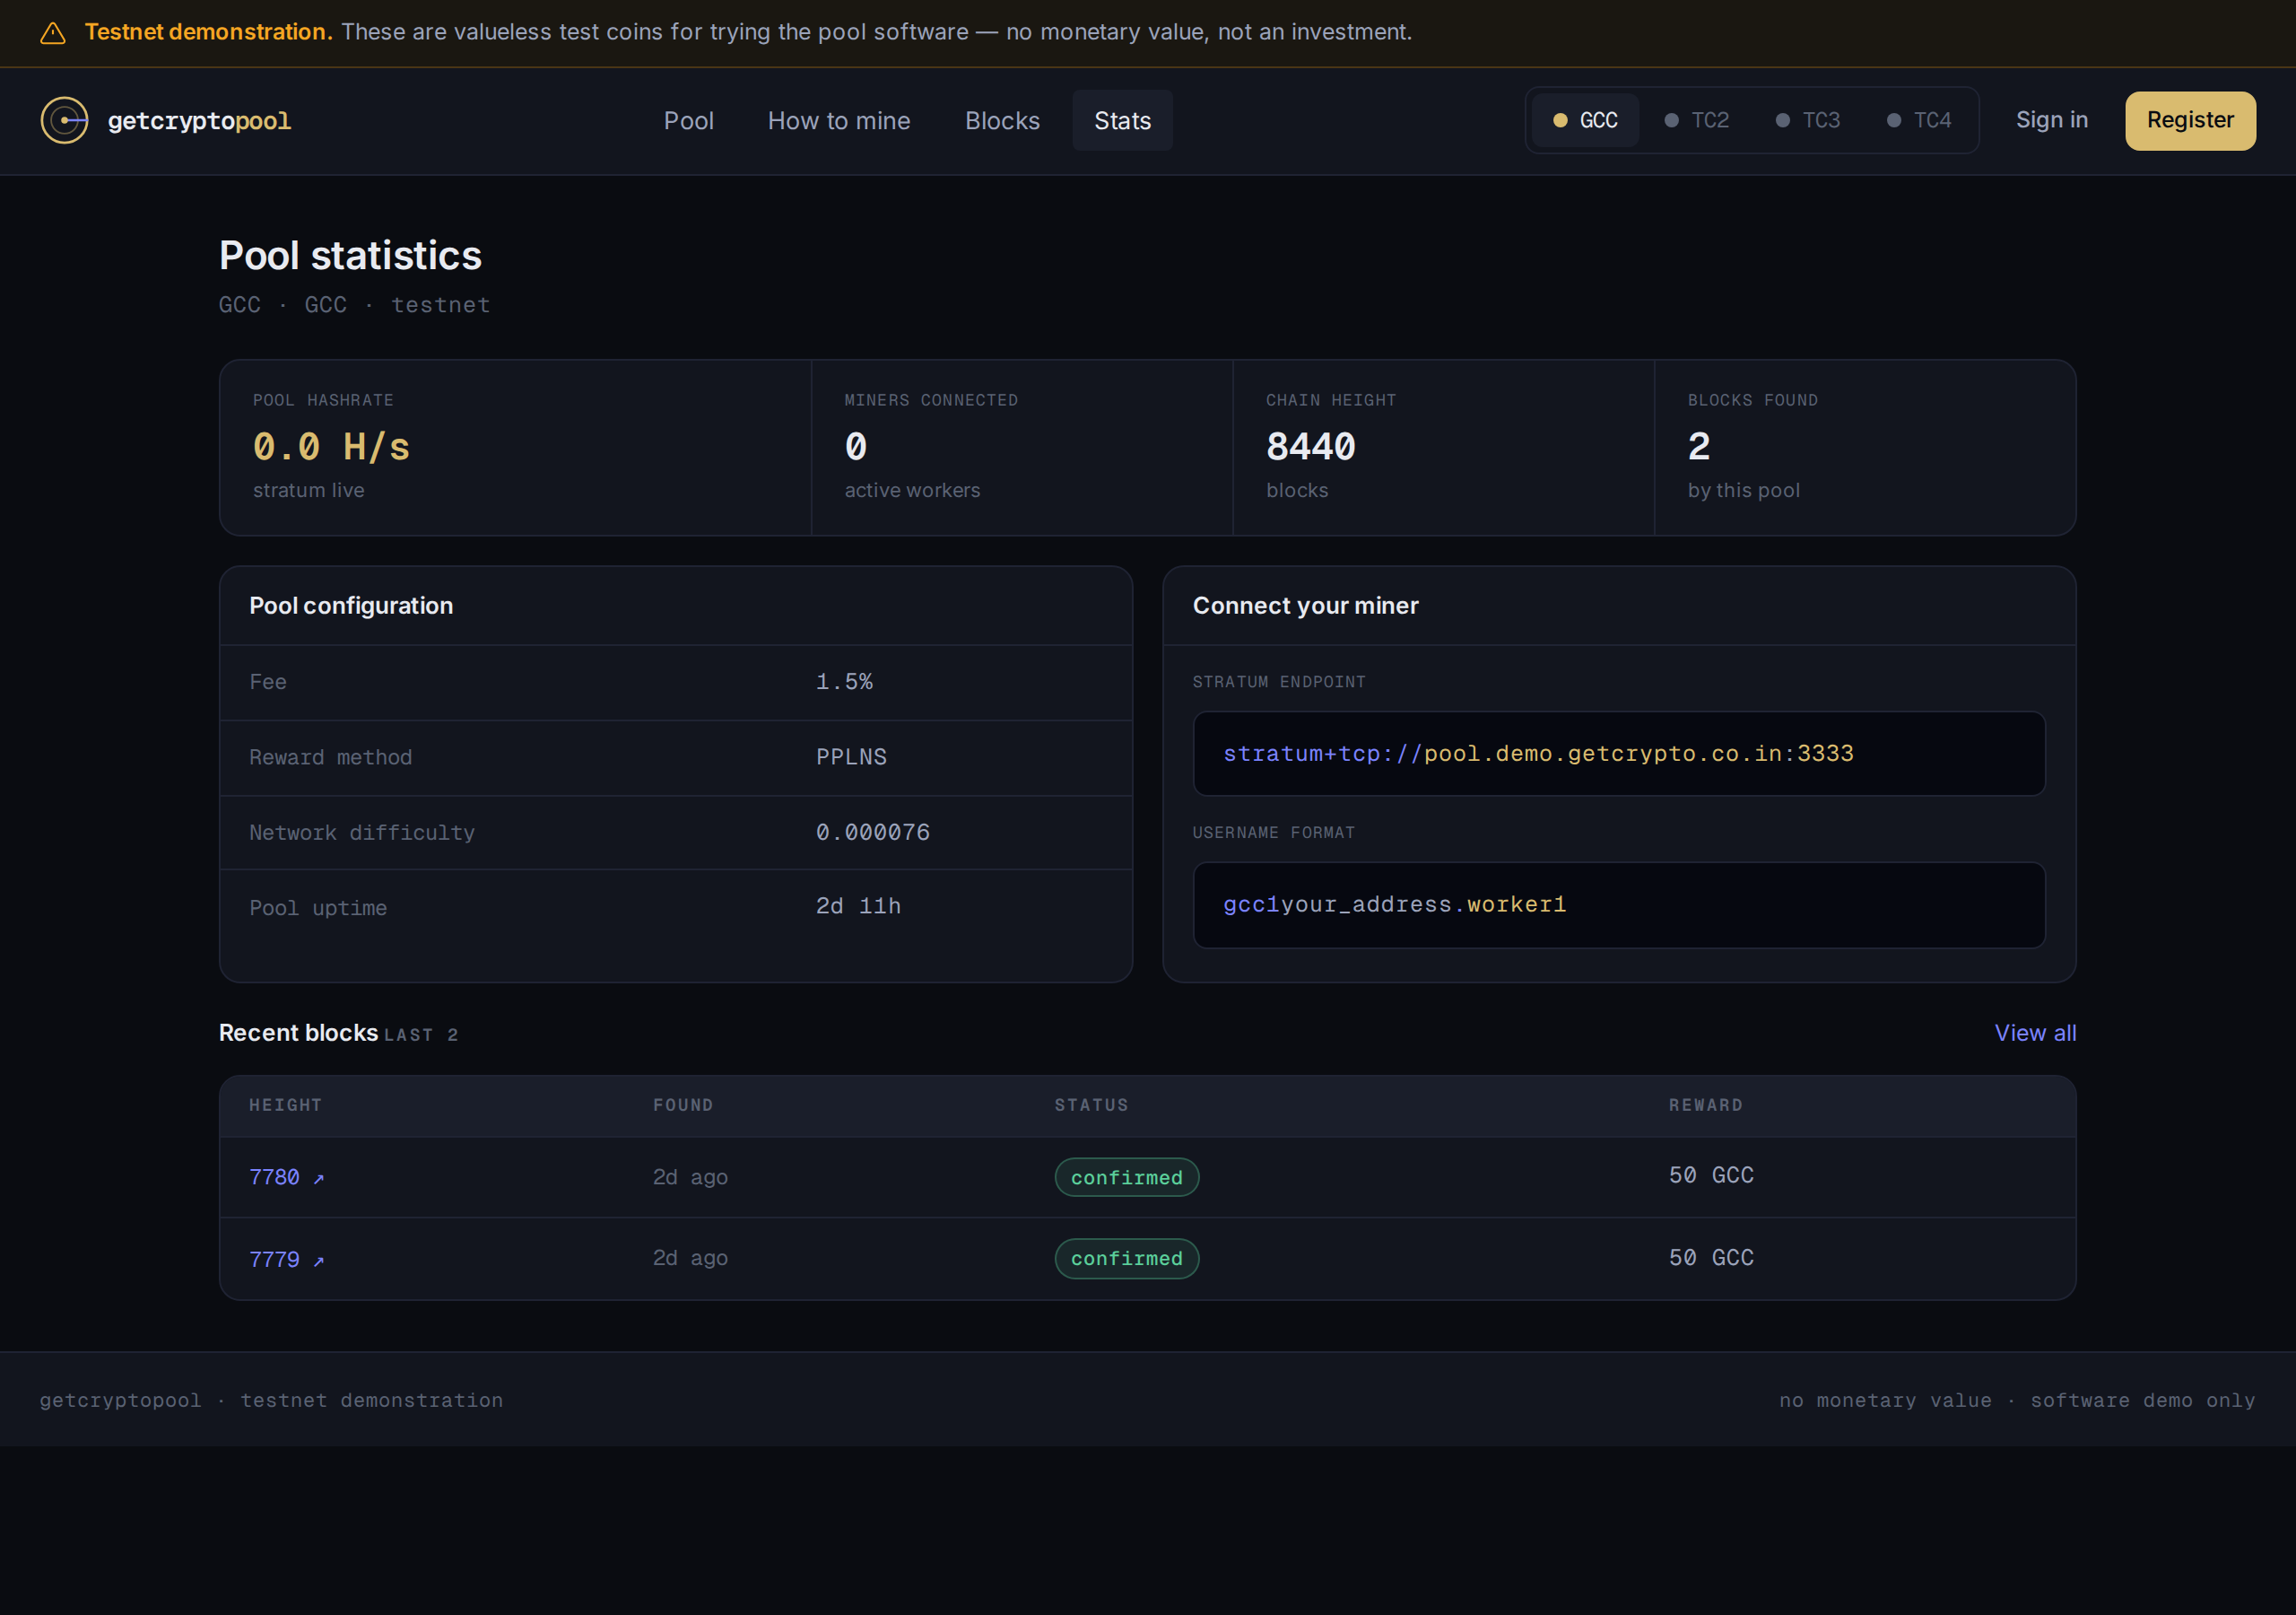The height and width of the screenshot is (1615, 2296).
Task: Click the miners connected value 0
Action: click(856, 446)
